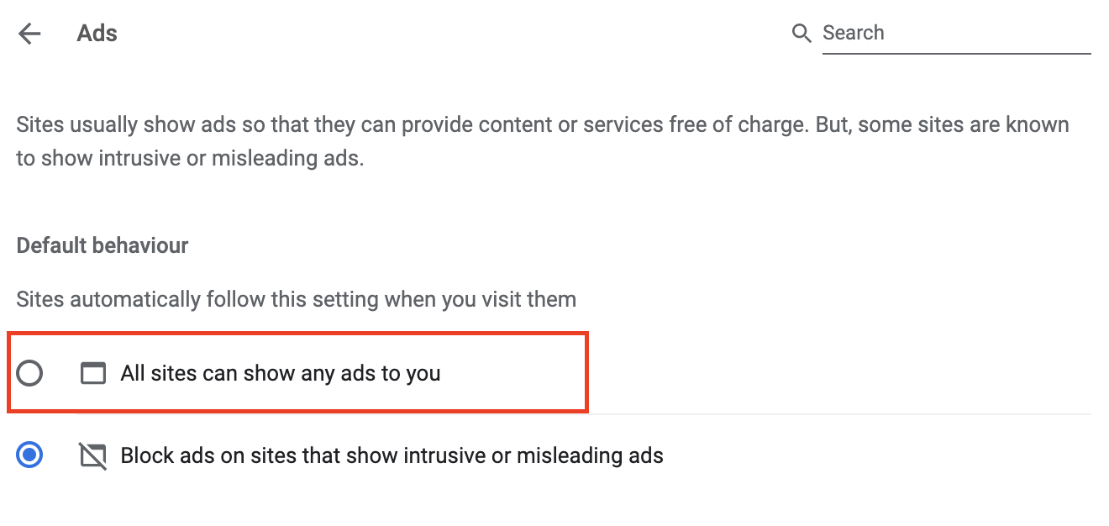Image resolution: width=1109 pixels, height=526 pixels.
Task: Click the window icon beside All sites
Action: 93,373
